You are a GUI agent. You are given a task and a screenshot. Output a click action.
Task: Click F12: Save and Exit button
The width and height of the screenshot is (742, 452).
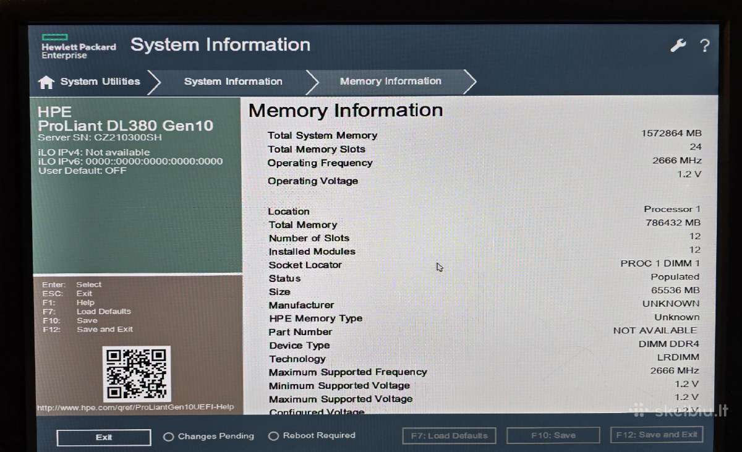[x=657, y=435]
